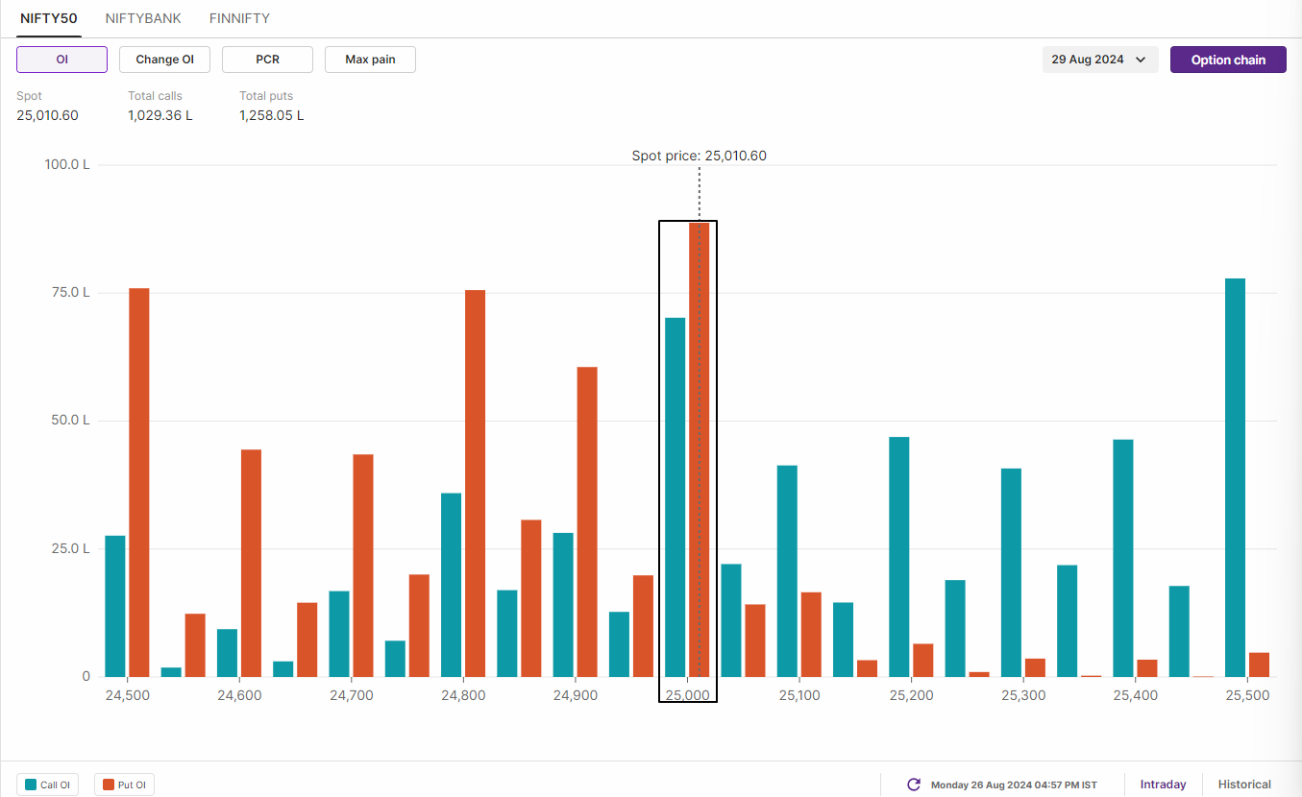Viewport: 1302px width, 797px height.
Task: Switch to the NIFTYBANK tab
Action: click(143, 18)
